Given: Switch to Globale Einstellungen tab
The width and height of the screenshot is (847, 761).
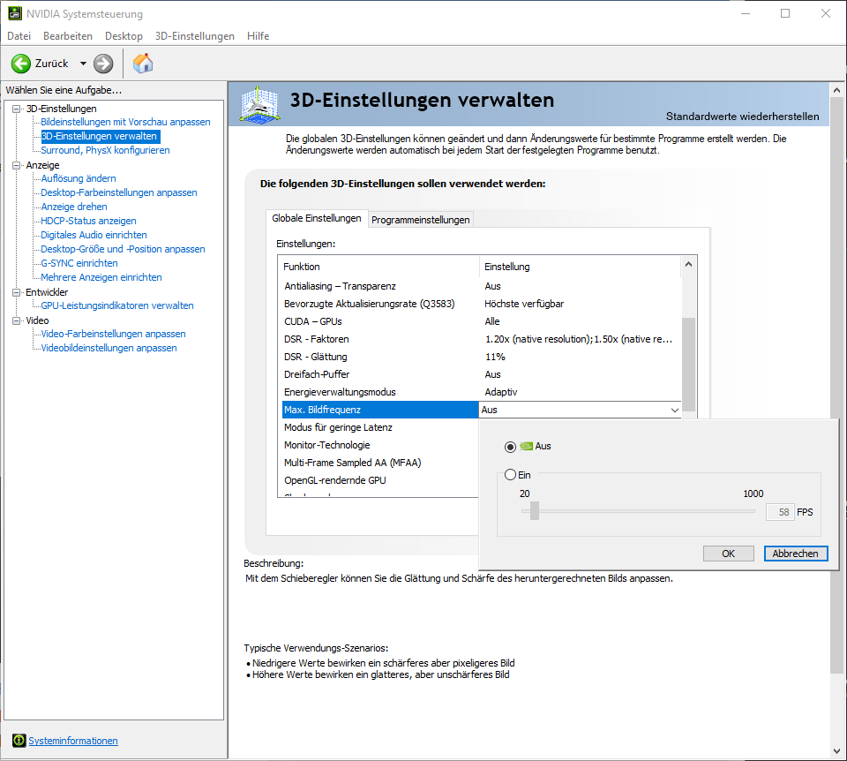Looking at the screenshot, I should [317, 218].
